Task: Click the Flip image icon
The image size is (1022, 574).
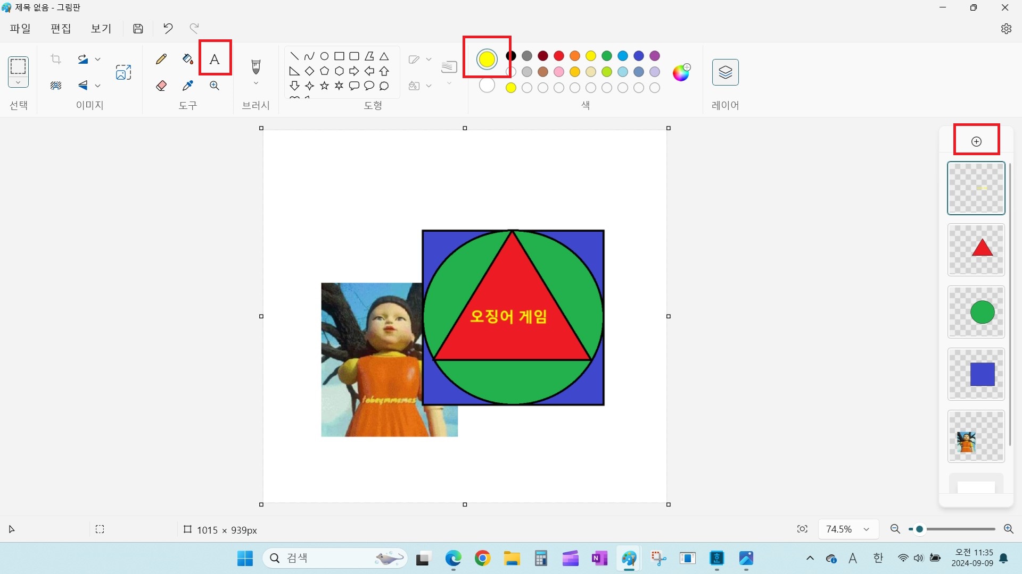Action: pyautogui.click(x=83, y=85)
